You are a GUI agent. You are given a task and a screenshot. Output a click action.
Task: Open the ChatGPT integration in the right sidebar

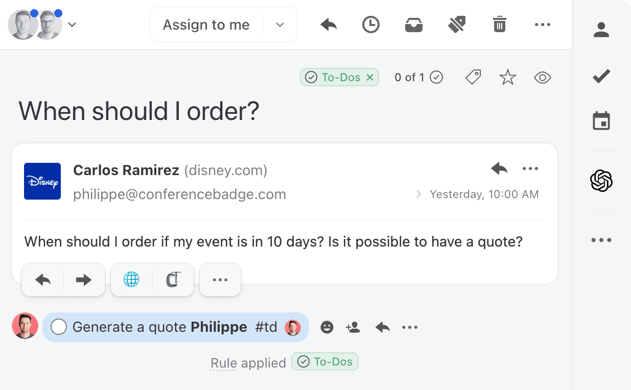[601, 181]
